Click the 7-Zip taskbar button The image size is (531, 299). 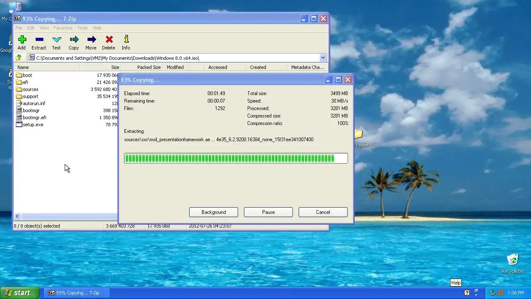pyautogui.click(x=78, y=293)
